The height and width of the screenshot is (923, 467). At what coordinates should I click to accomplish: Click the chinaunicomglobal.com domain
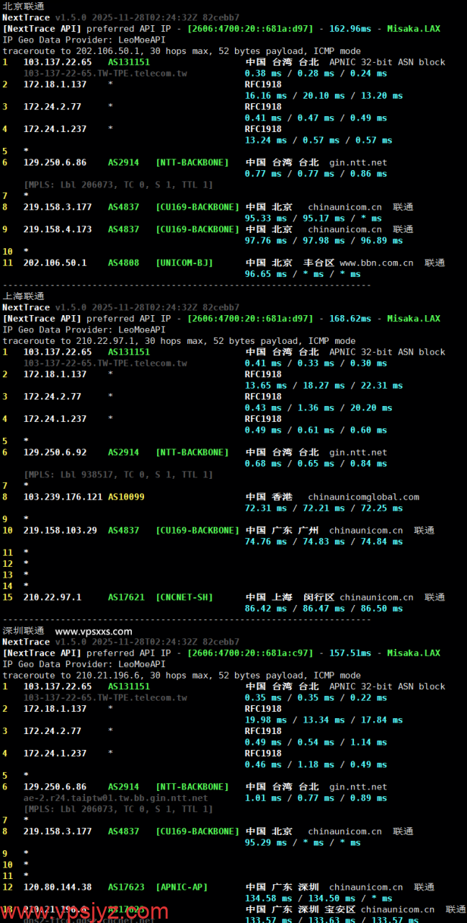(x=363, y=497)
